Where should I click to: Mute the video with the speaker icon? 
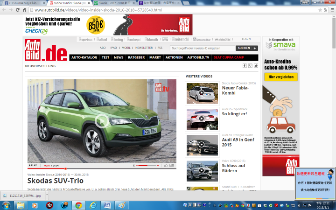click(x=134, y=165)
